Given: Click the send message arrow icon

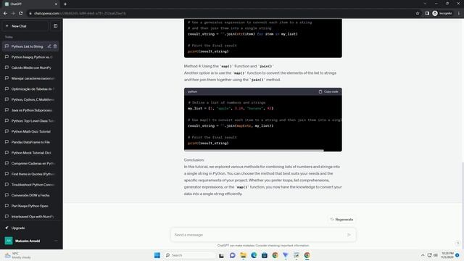Looking at the screenshot, I should click(349, 235).
